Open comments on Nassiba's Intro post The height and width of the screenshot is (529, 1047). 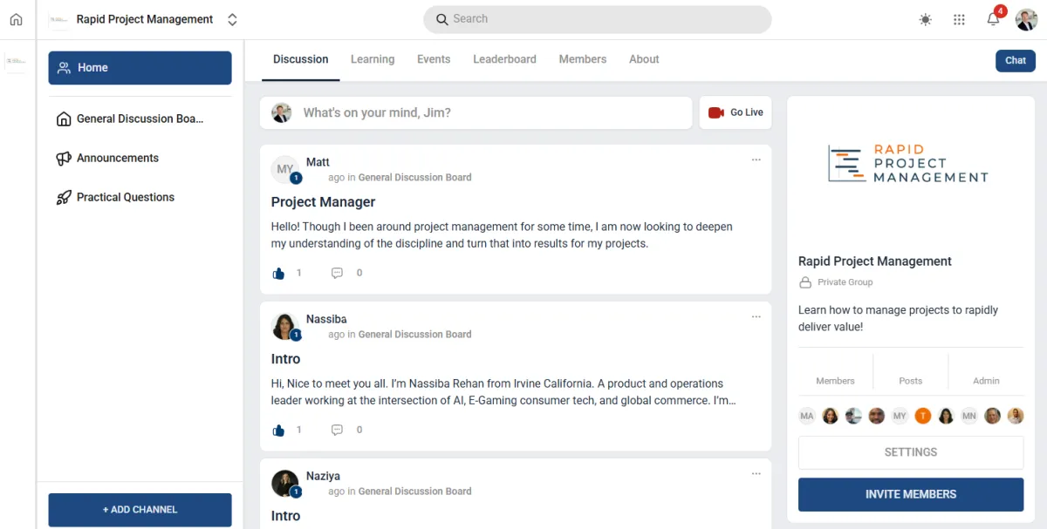337,430
